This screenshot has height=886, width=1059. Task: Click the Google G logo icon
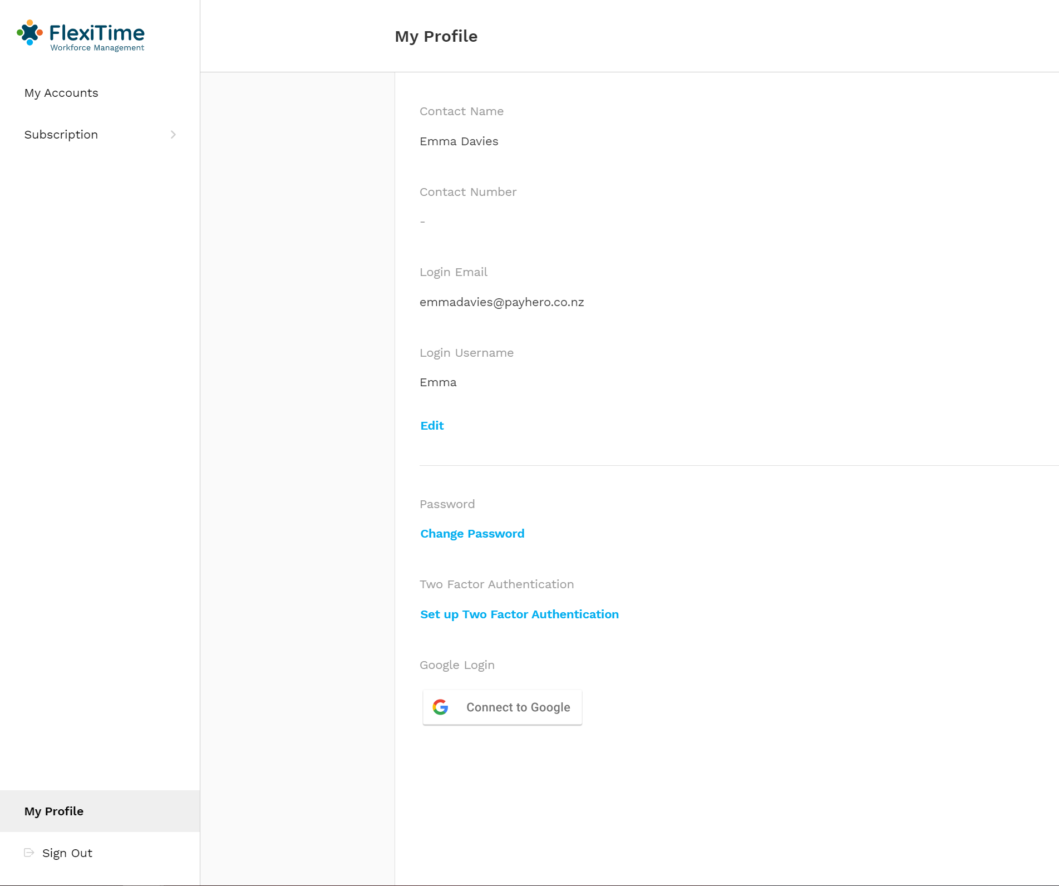point(440,707)
